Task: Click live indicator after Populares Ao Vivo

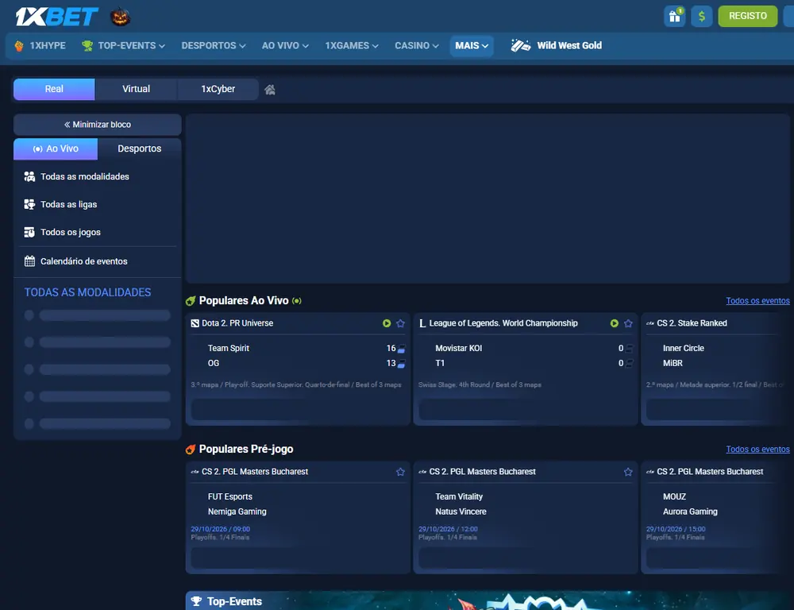Action: [297, 301]
